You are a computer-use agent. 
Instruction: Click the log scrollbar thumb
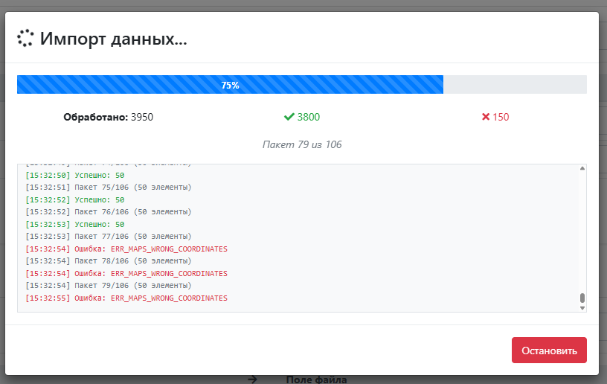click(x=582, y=298)
